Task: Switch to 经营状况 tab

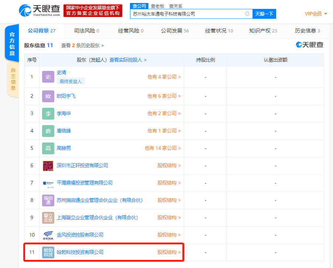Action: (219, 31)
